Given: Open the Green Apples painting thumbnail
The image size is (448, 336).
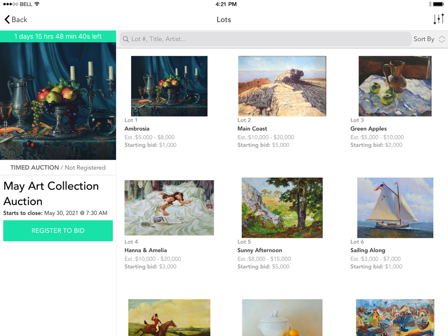Looking at the screenshot, I should click(x=395, y=86).
